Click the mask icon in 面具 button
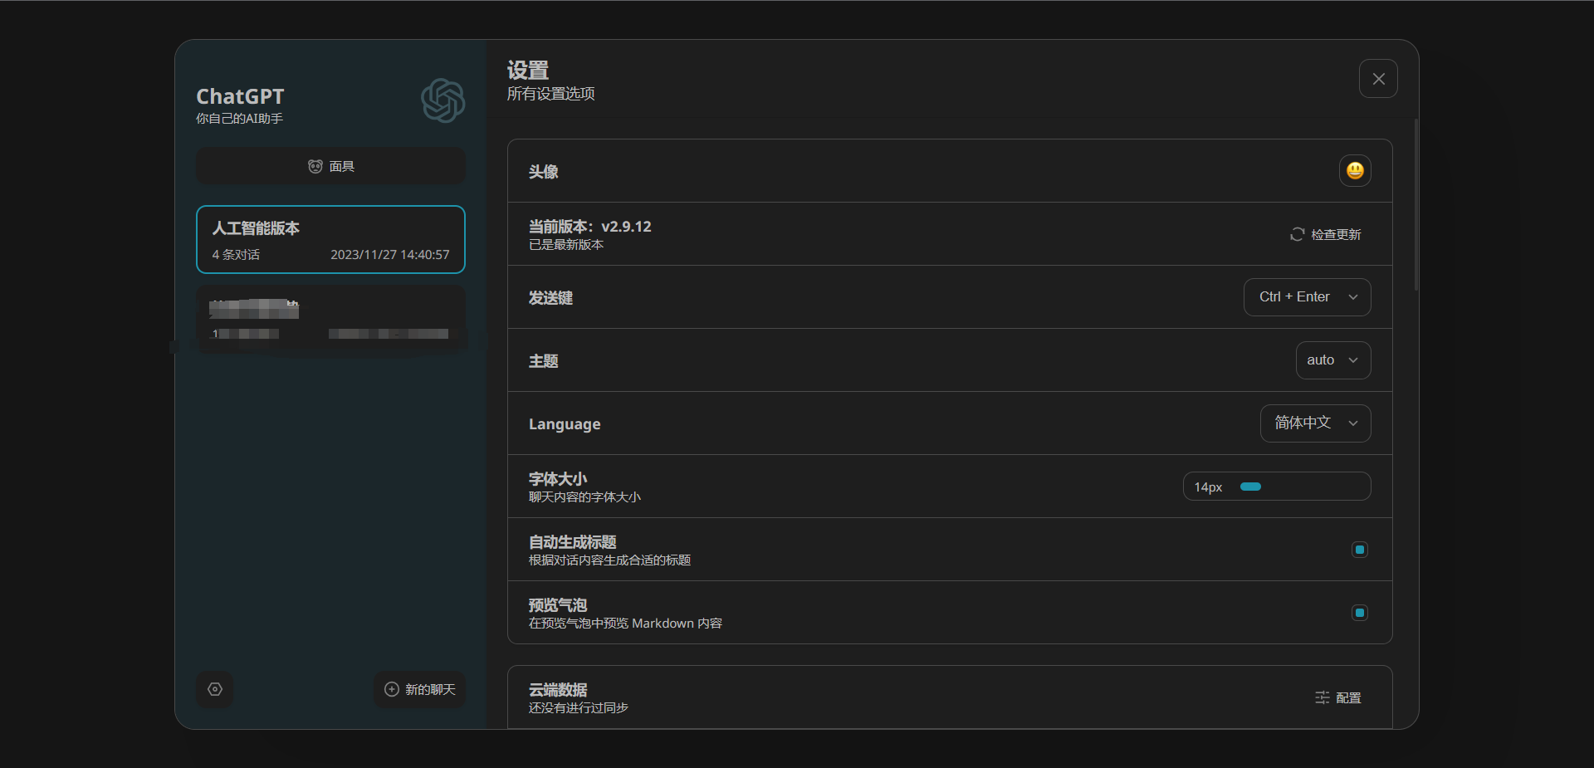Image resolution: width=1594 pixels, height=768 pixels. (315, 167)
